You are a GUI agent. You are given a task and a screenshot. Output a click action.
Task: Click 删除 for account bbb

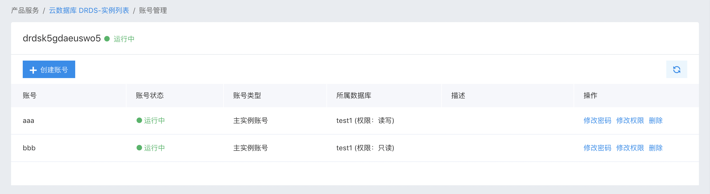click(655, 148)
